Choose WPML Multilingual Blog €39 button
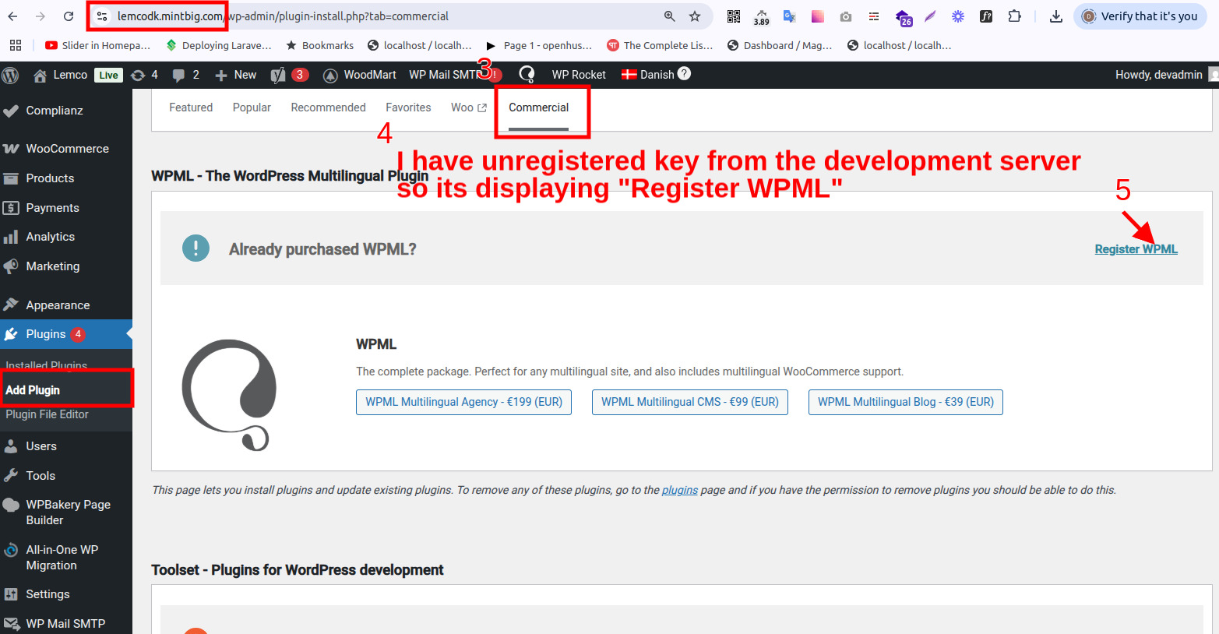1219x634 pixels. (906, 402)
